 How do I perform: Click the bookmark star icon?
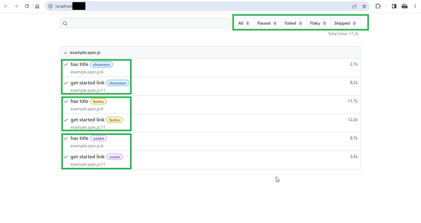pos(364,6)
